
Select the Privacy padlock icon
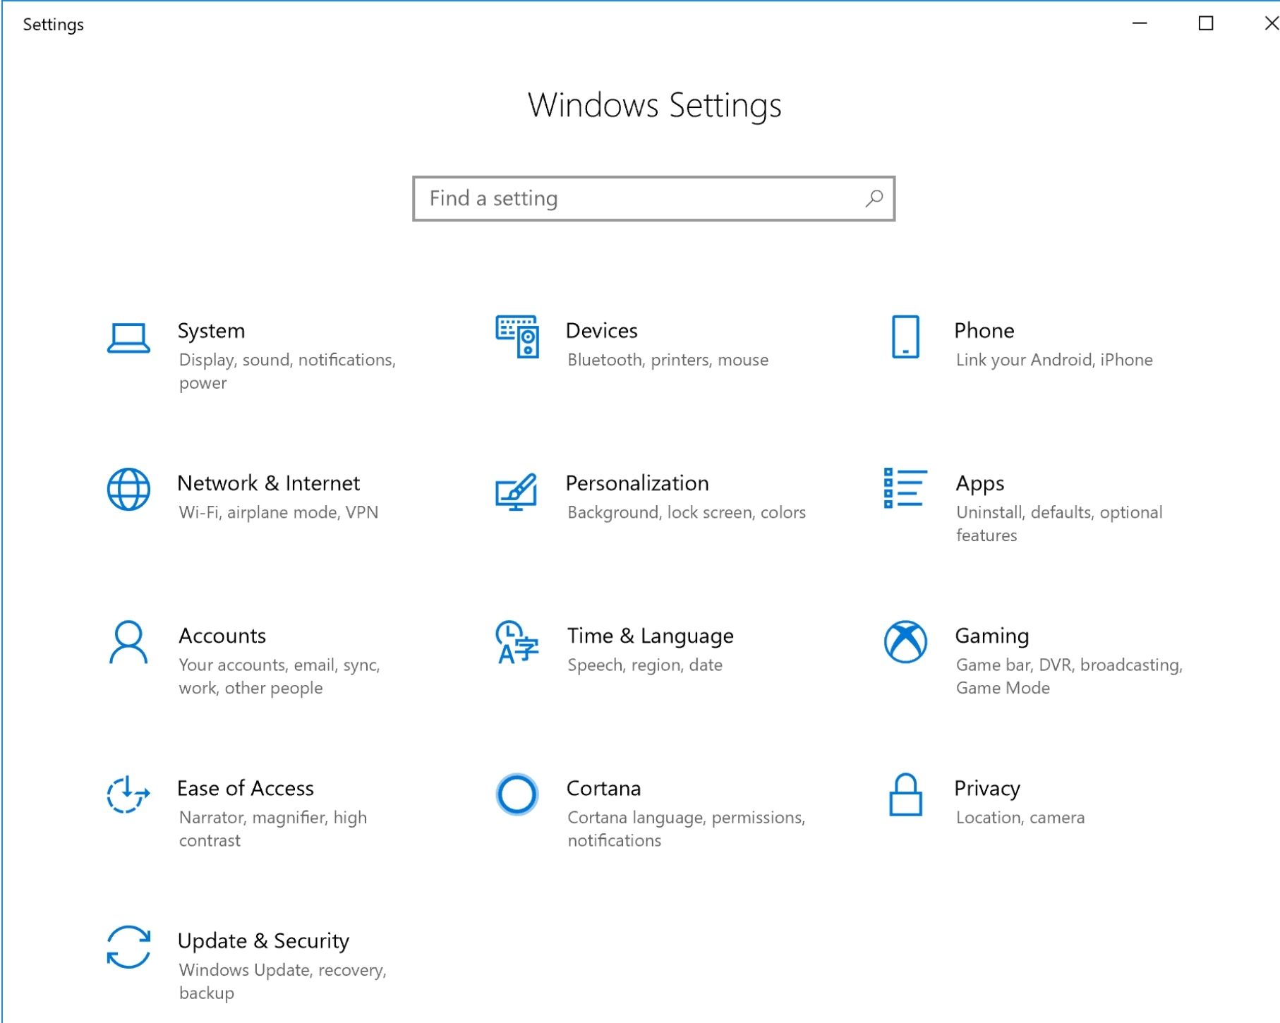[x=905, y=794]
